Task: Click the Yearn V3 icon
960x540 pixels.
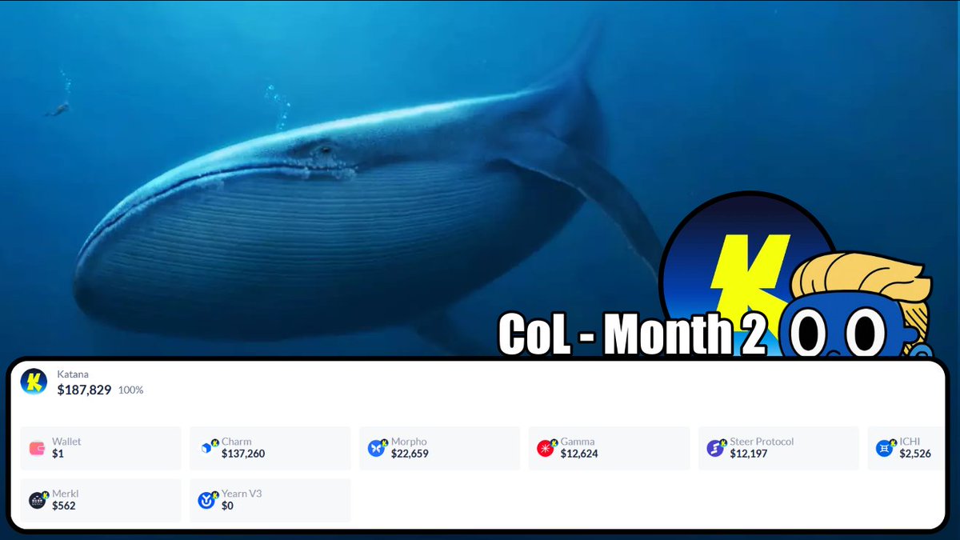Action: coord(208,500)
